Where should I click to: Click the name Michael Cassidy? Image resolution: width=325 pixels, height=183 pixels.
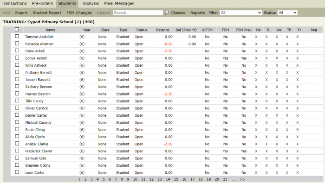(39, 122)
